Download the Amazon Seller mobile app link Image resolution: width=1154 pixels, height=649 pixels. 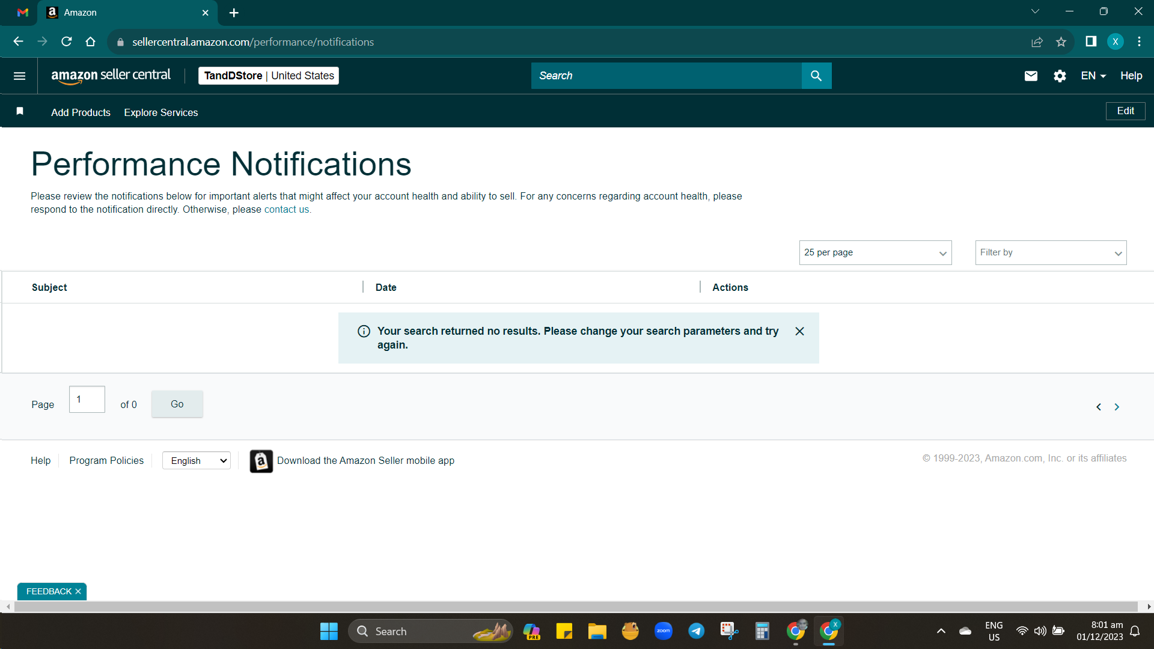point(365,460)
